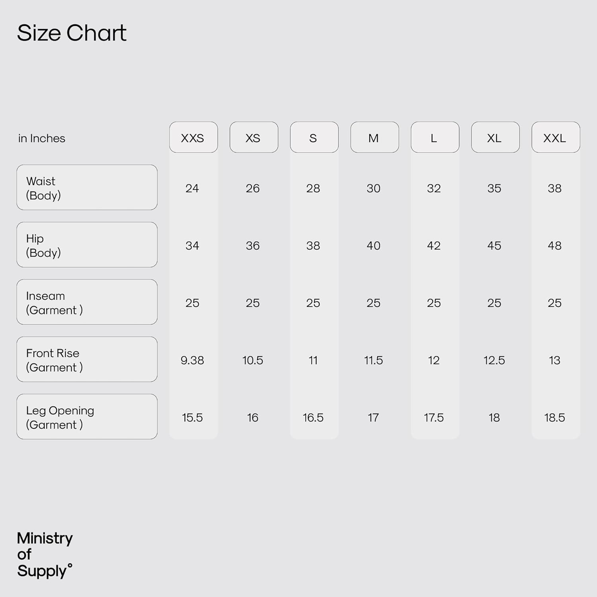The width and height of the screenshot is (597, 597).
Task: Select the XXS size header
Action: tap(193, 138)
